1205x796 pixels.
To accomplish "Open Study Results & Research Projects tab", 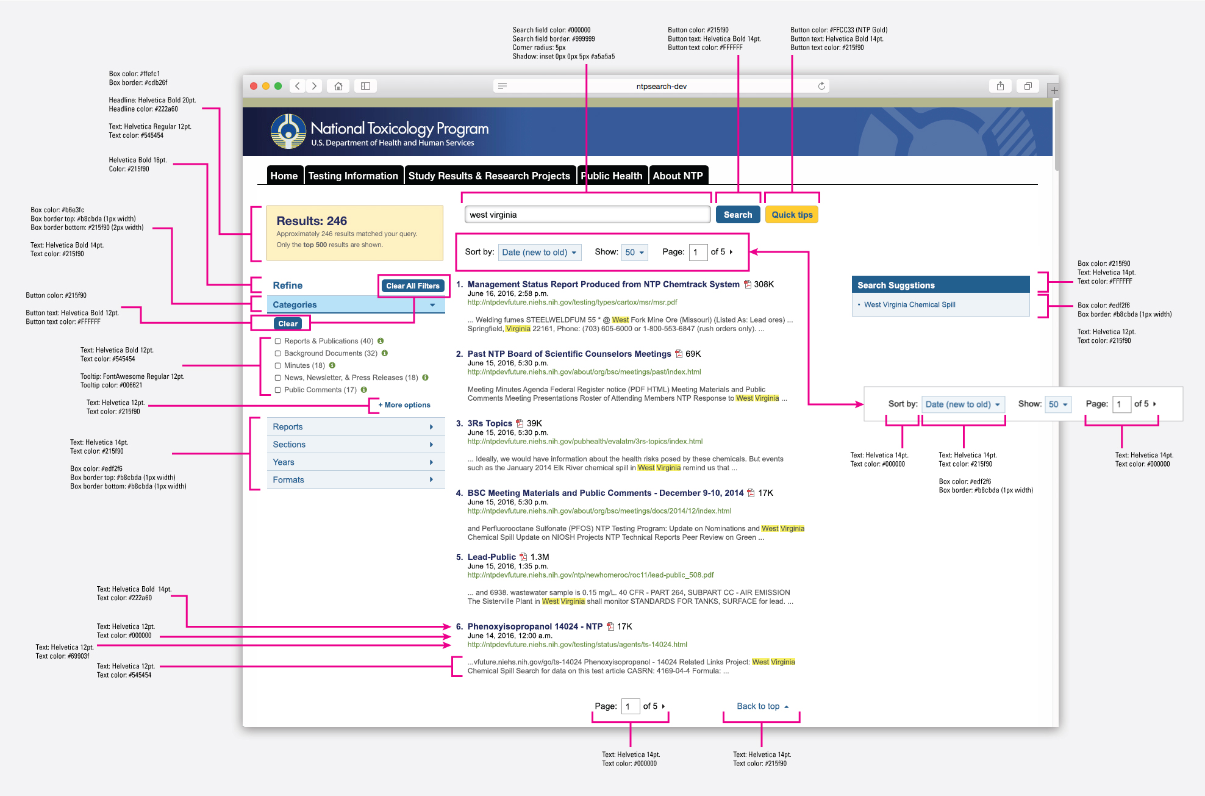I will coord(489,176).
